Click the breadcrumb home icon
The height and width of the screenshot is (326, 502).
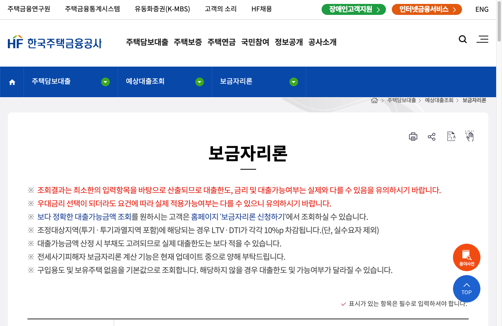click(375, 100)
